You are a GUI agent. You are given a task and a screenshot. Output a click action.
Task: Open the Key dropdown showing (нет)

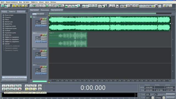153,98
